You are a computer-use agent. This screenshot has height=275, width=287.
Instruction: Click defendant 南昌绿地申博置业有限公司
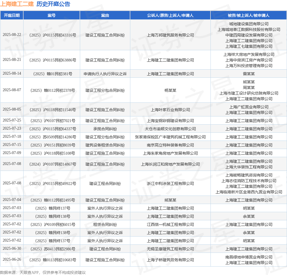click(x=249, y=257)
